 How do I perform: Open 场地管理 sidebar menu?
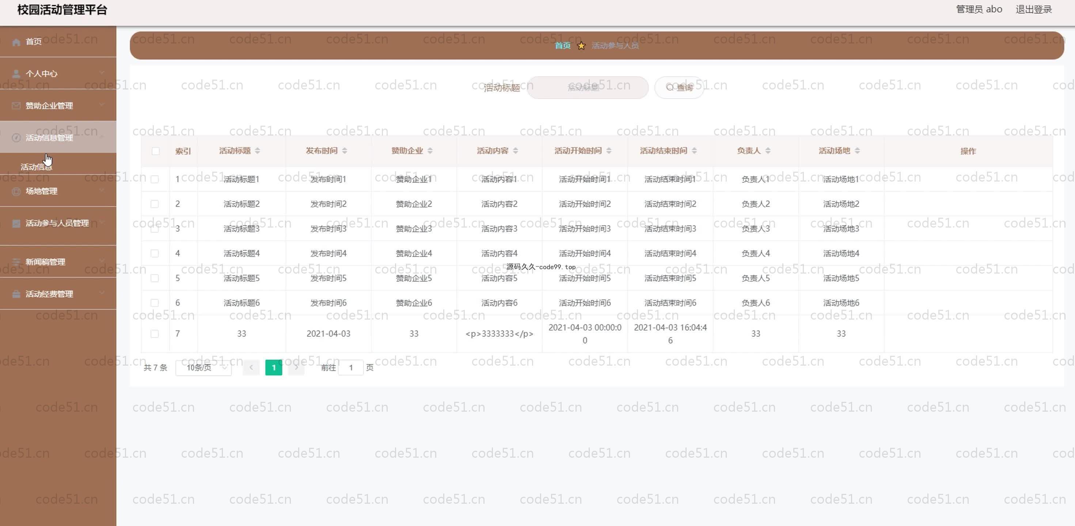(58, 191)
